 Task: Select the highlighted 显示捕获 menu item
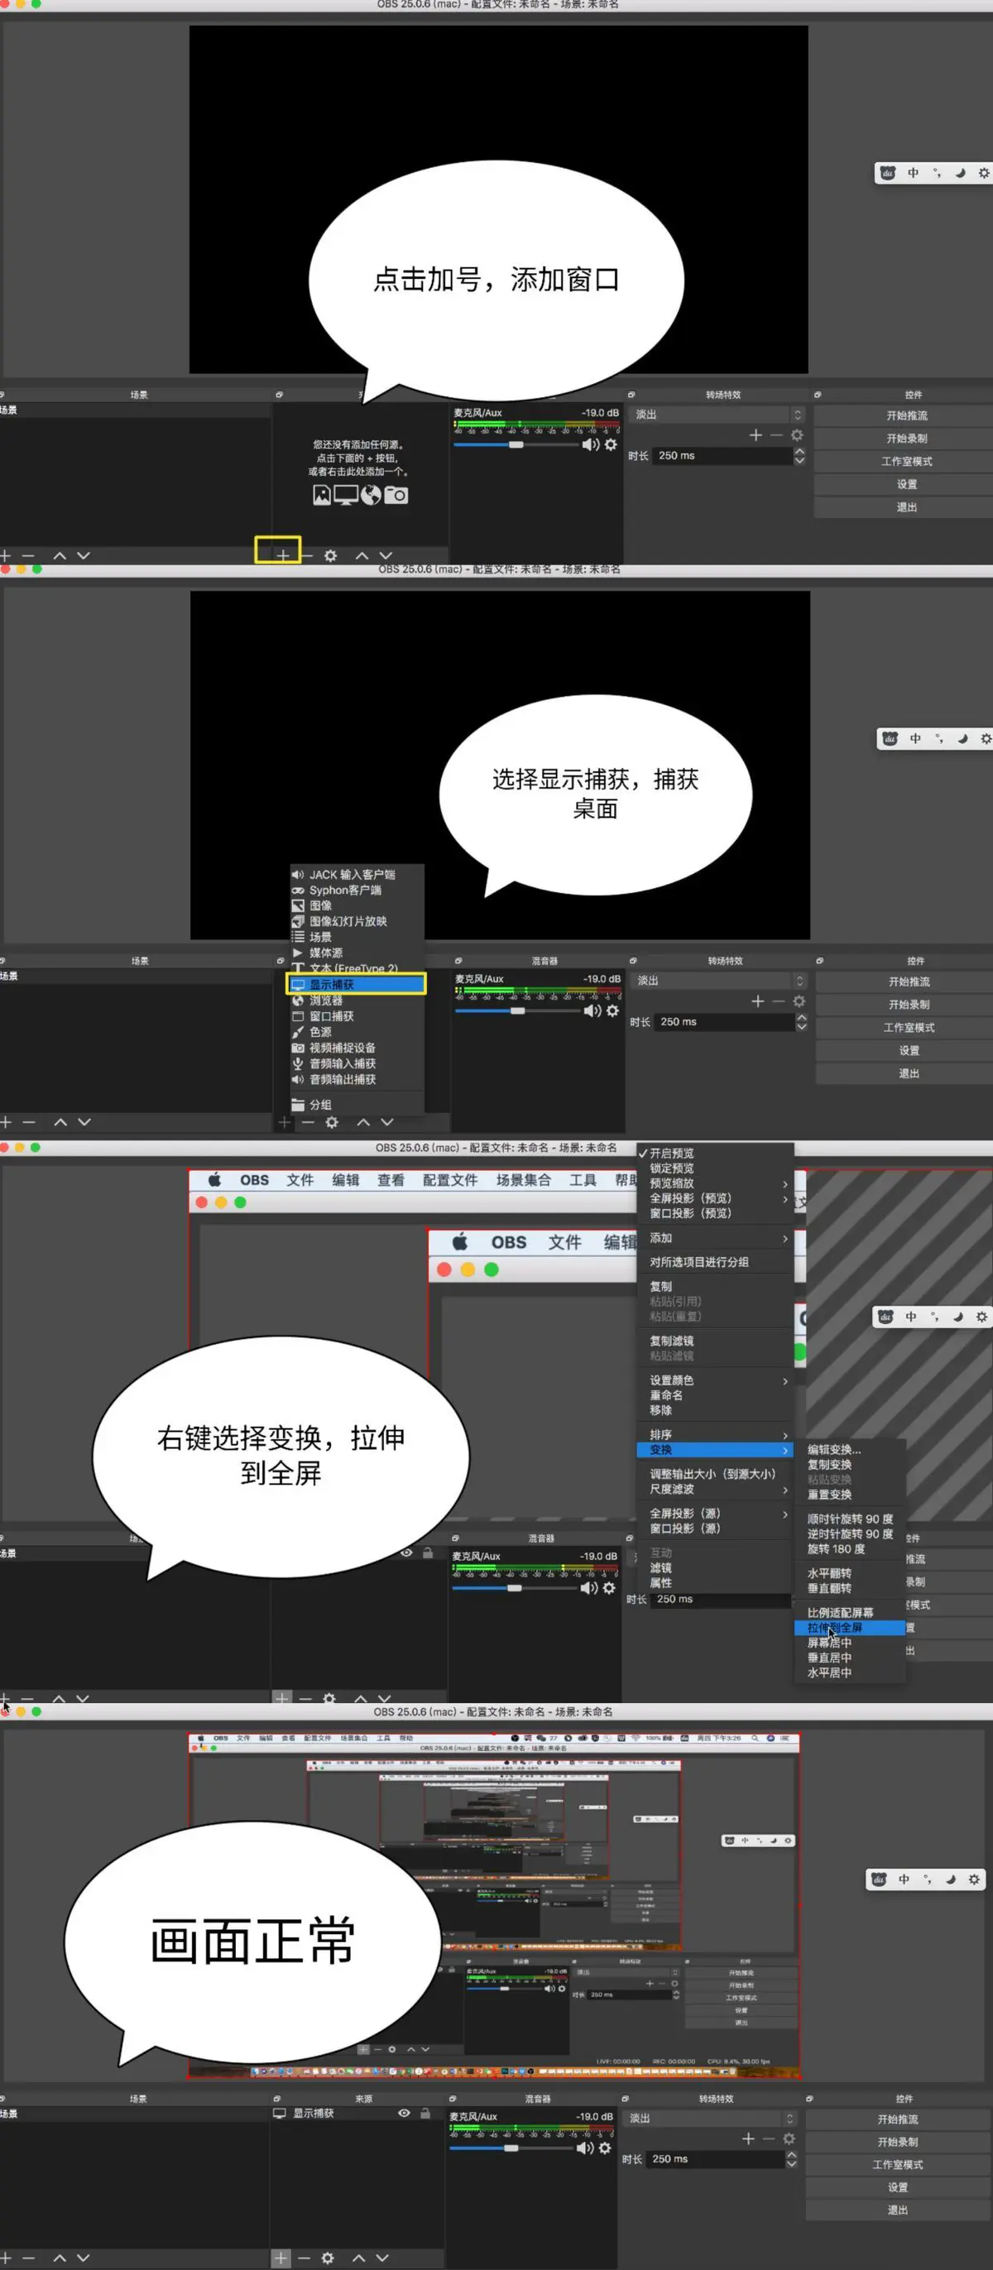pyautogui.click(x=357, y=984)
